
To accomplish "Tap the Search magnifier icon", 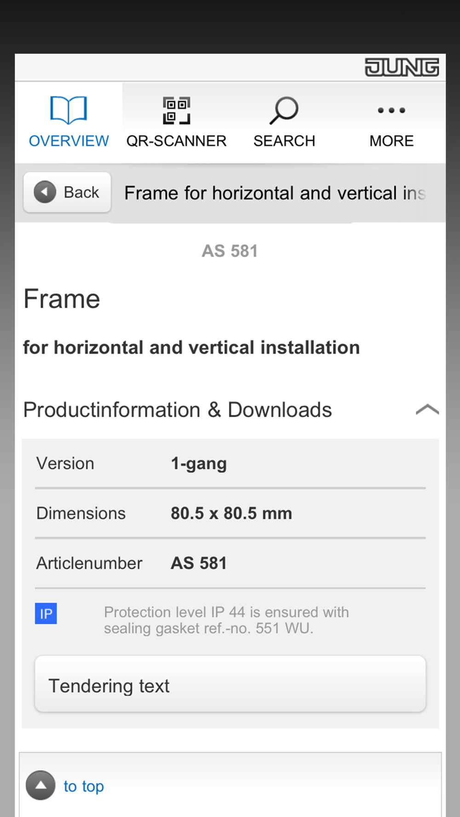I will click(x=284, y=110).
